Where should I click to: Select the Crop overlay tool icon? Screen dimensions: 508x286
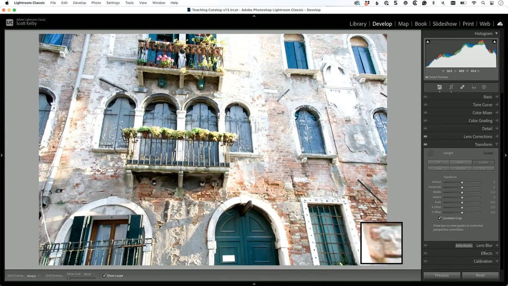coord(451,87)
